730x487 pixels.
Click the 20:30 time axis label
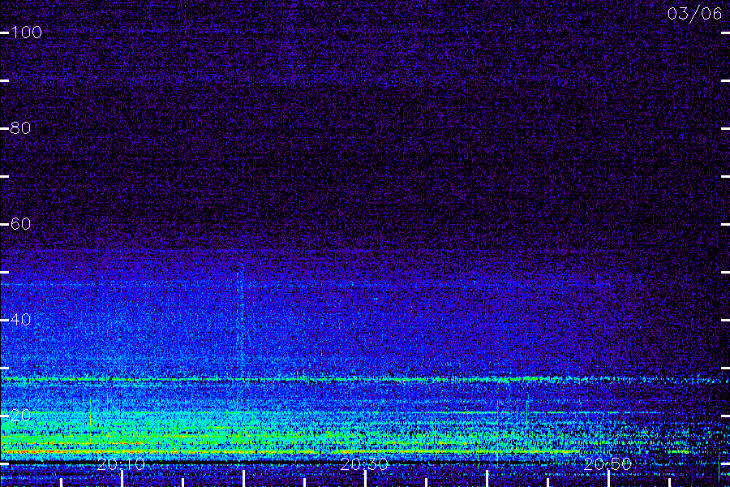tap(364, 463)
